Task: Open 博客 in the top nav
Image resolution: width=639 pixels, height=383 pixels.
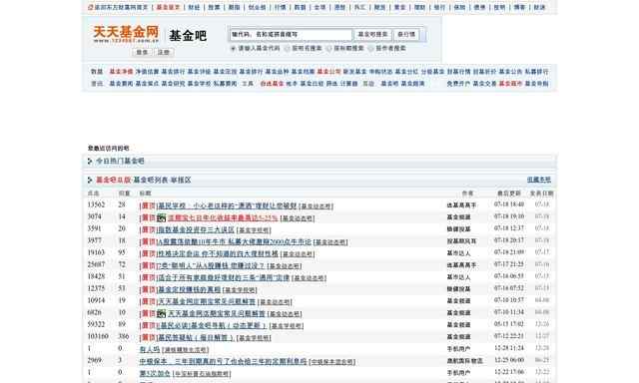Action: pos(519,7)
